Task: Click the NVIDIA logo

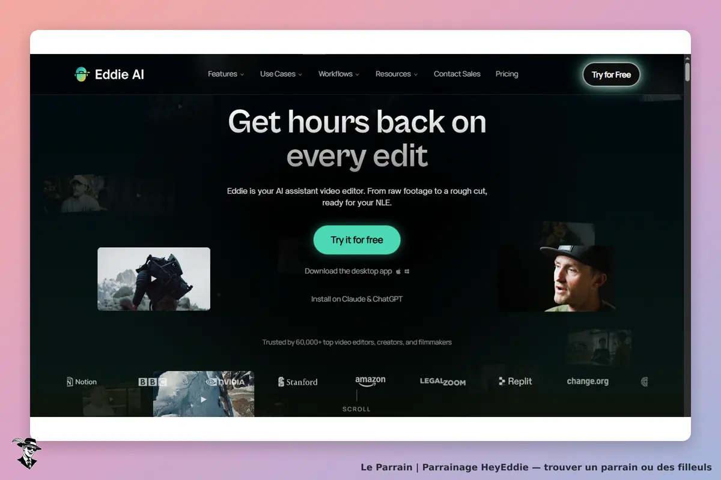Action: [225, 382]
